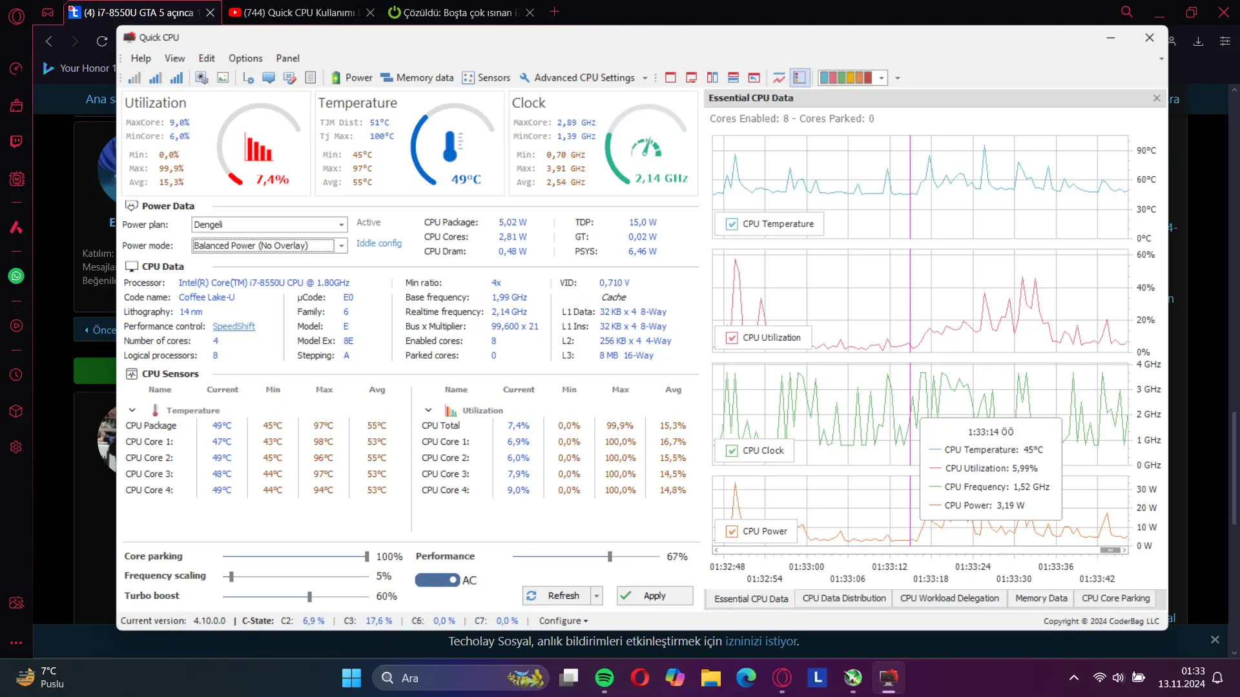Open the Help menu
The width and height of the screenshot is (1240, 697).
pyautogui.click(x=141, y=58)
